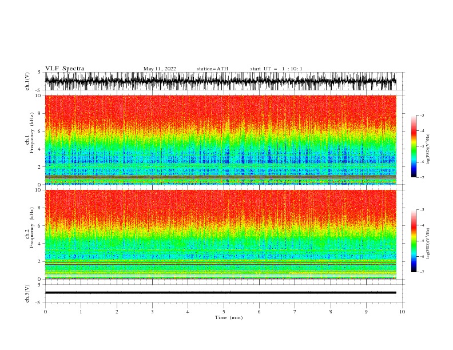The height and width of the screenshot is (350, 453).
Task: Click time axis tick label '1'
Action: click(81, 312)
